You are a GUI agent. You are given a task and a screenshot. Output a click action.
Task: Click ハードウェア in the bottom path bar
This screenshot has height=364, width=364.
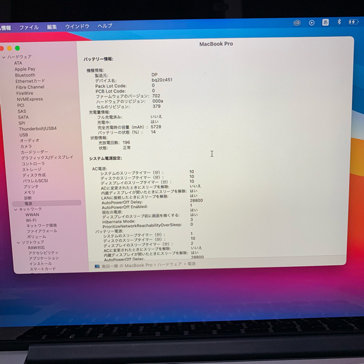point(169,264)
